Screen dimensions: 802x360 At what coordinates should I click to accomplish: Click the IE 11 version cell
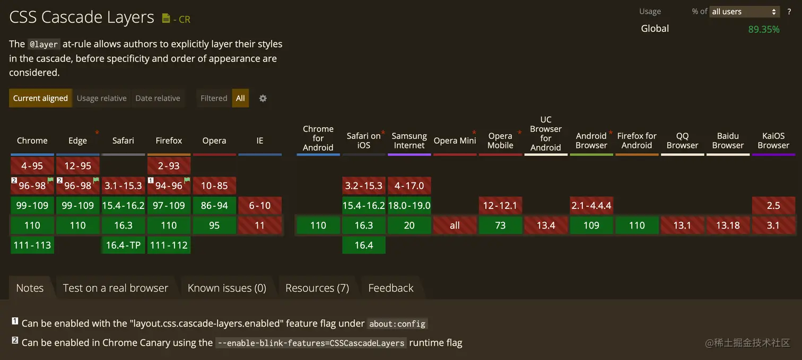[x=260, y=225]
